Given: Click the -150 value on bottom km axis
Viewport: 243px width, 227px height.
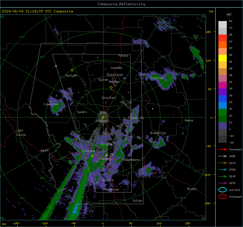Looking at the screenshot, I should (16, 223).
